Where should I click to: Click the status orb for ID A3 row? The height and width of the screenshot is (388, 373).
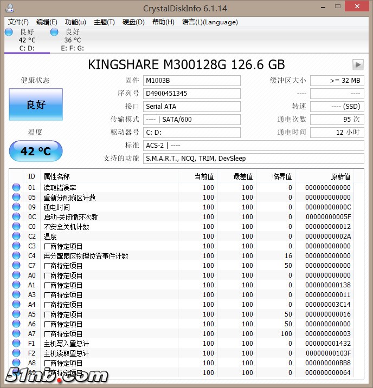pos(16,294)
